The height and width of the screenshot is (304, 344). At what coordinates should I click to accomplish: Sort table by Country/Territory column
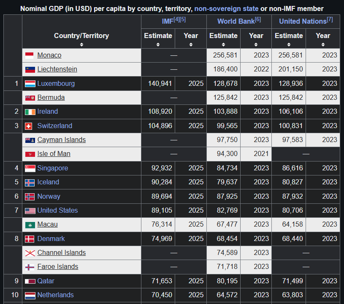coord(81,45)
